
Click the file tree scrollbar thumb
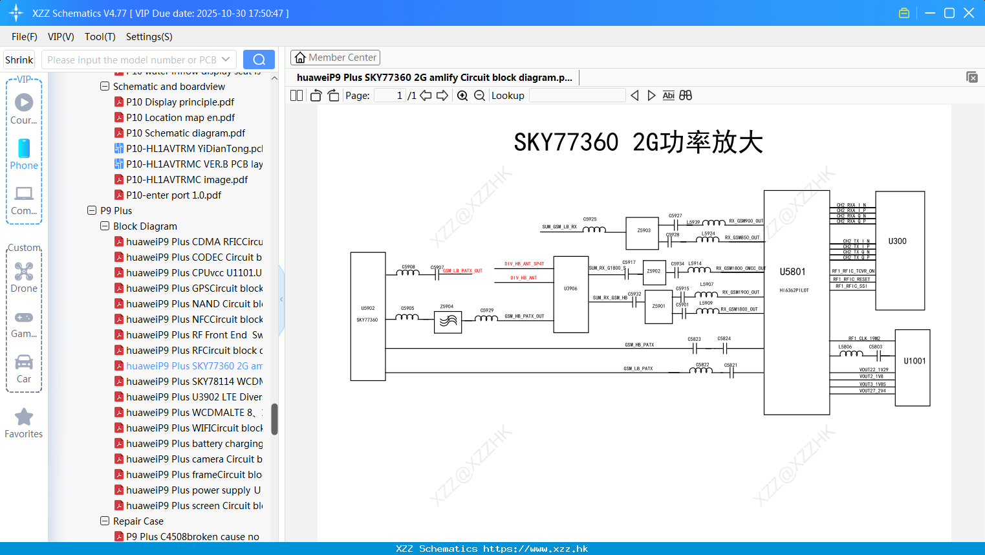coord(274,419)
